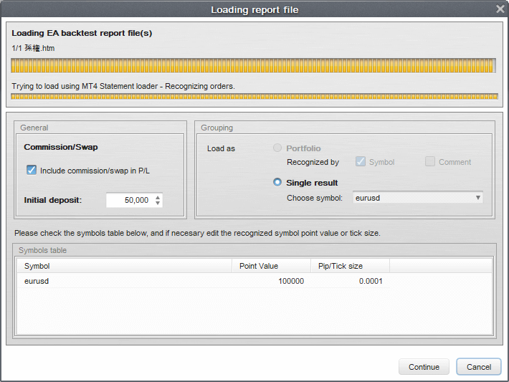Toggle the Symbol recognized-by checkbox
This screenshot has width=509, height=382.
tap(361, 162)
